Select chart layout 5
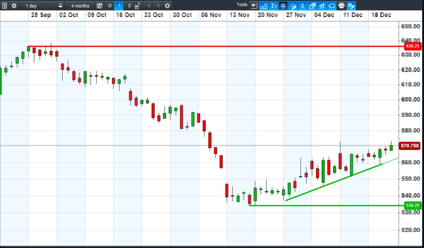 [x=158, y=6]
